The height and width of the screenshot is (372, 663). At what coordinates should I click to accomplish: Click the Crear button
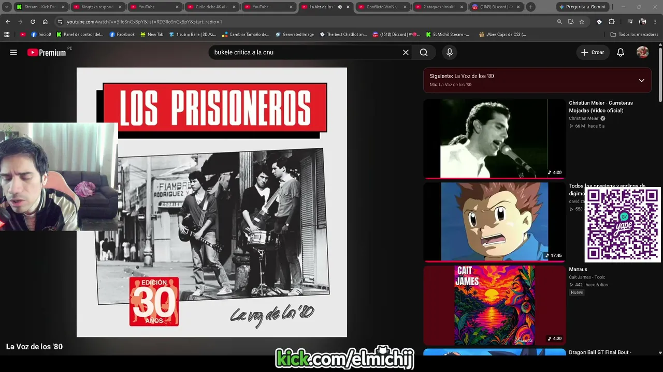click(593, 52)
